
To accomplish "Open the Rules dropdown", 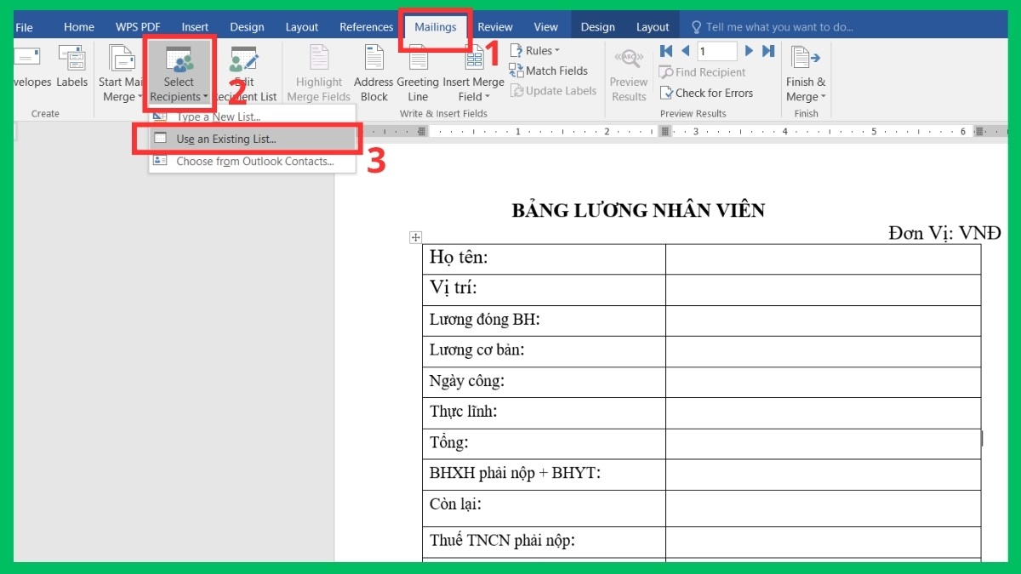I will pyautogui.click(x=536, y=50).
